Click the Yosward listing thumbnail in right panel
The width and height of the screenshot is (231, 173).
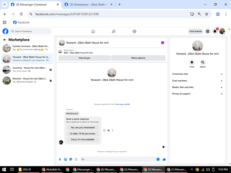pos(197,46)
